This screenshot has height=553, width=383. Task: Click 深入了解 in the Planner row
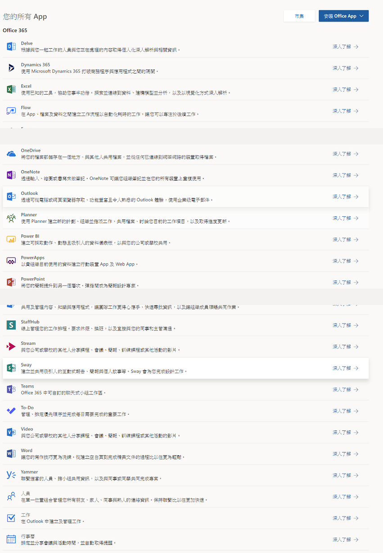click(345, 218)
